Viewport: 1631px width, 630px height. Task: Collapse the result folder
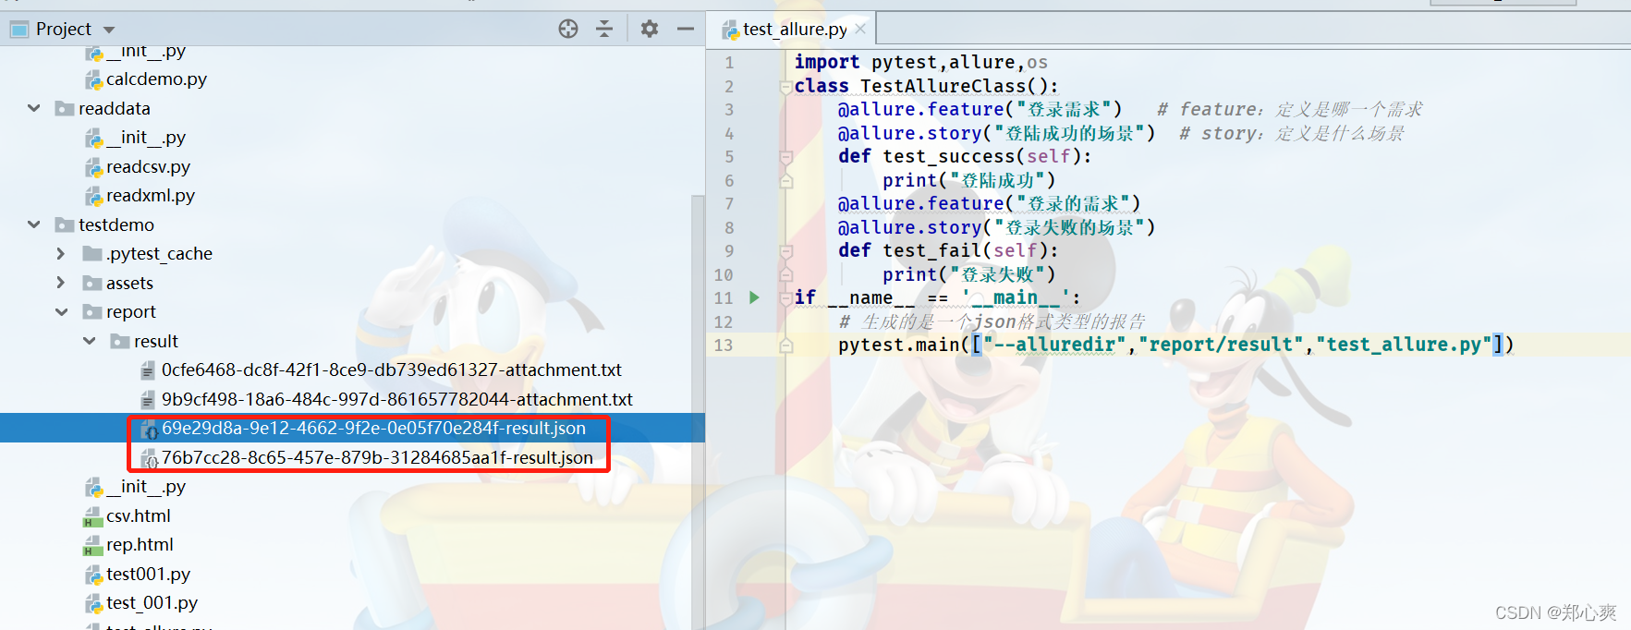90,341
